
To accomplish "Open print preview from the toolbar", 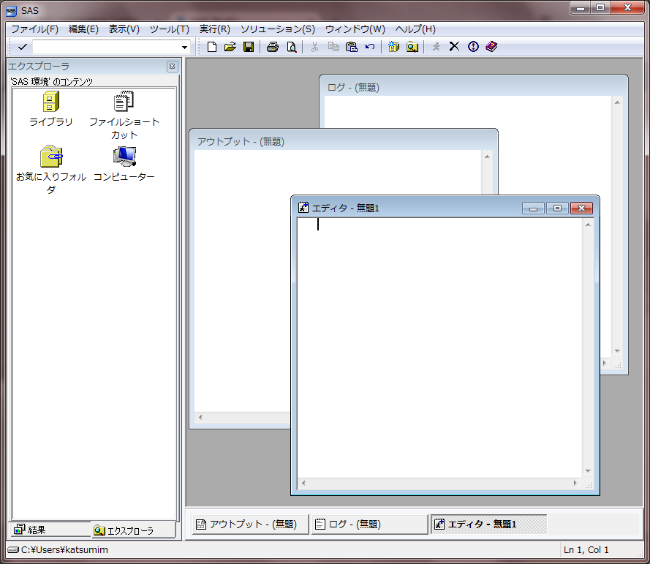I will tap(292, 47).
